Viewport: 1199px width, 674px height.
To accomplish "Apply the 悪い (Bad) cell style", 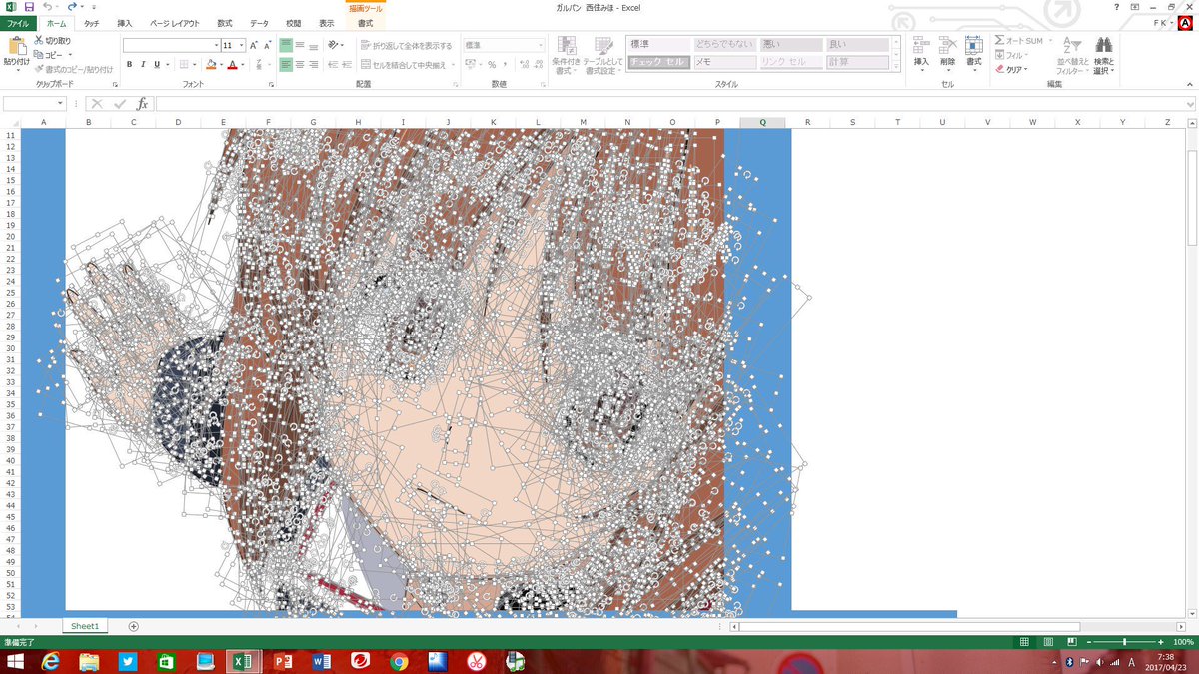I will tap(791, 45).
